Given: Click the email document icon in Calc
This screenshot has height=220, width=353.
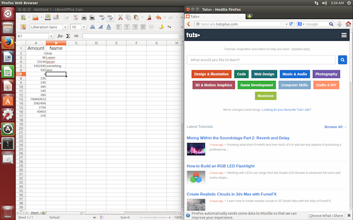Looking at the screenshot, I should [x=56, y=17].
